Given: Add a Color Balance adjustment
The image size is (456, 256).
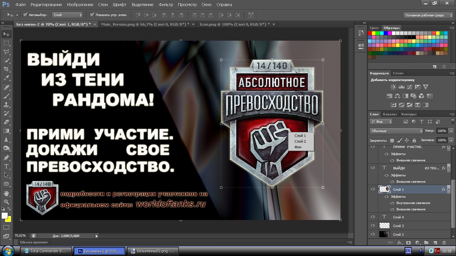Looking at the screenshot, I should [x=397, y=96].
